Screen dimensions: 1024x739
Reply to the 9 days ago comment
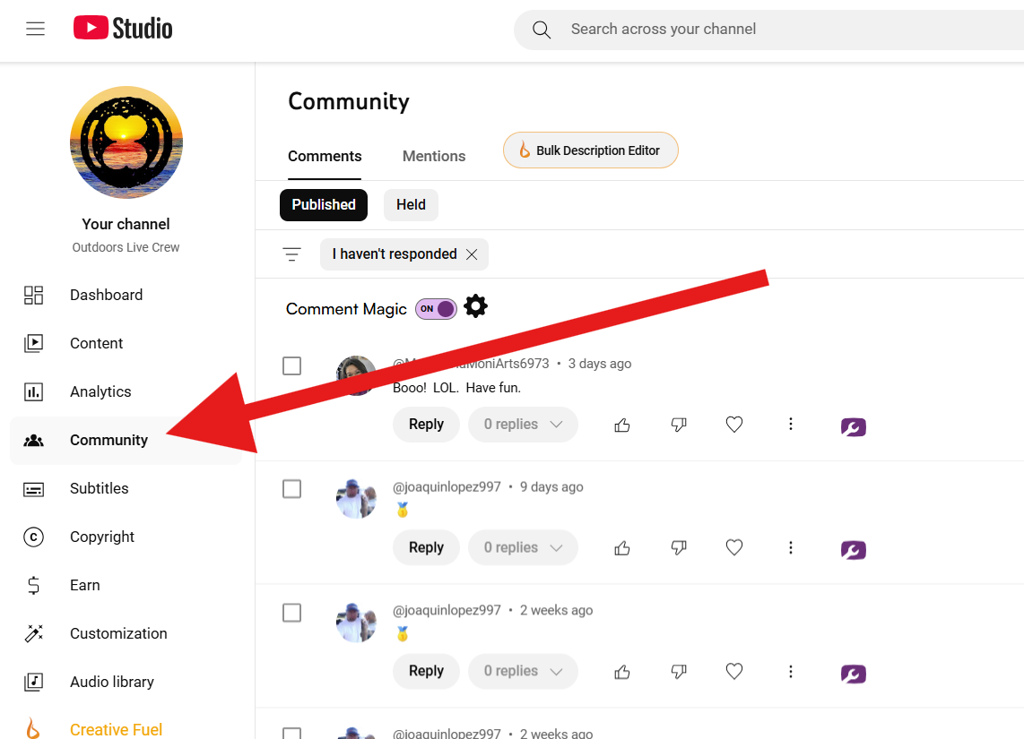click(426, 548)
